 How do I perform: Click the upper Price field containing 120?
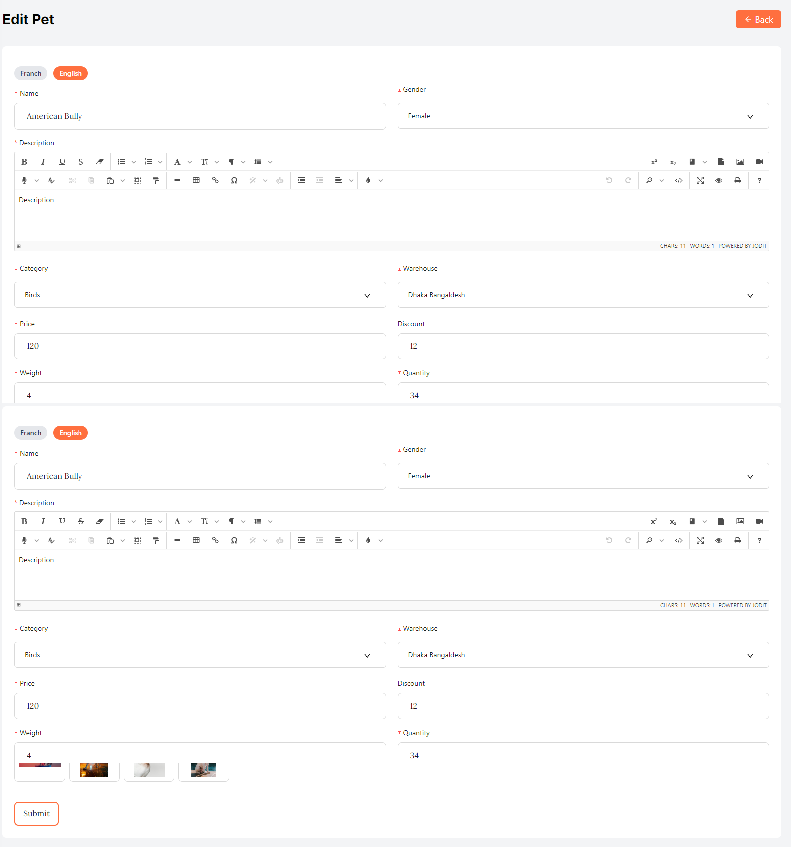pos(200,346)
